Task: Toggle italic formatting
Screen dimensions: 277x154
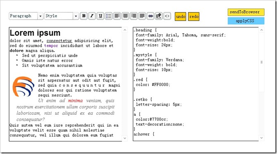Action: point(92,16)
